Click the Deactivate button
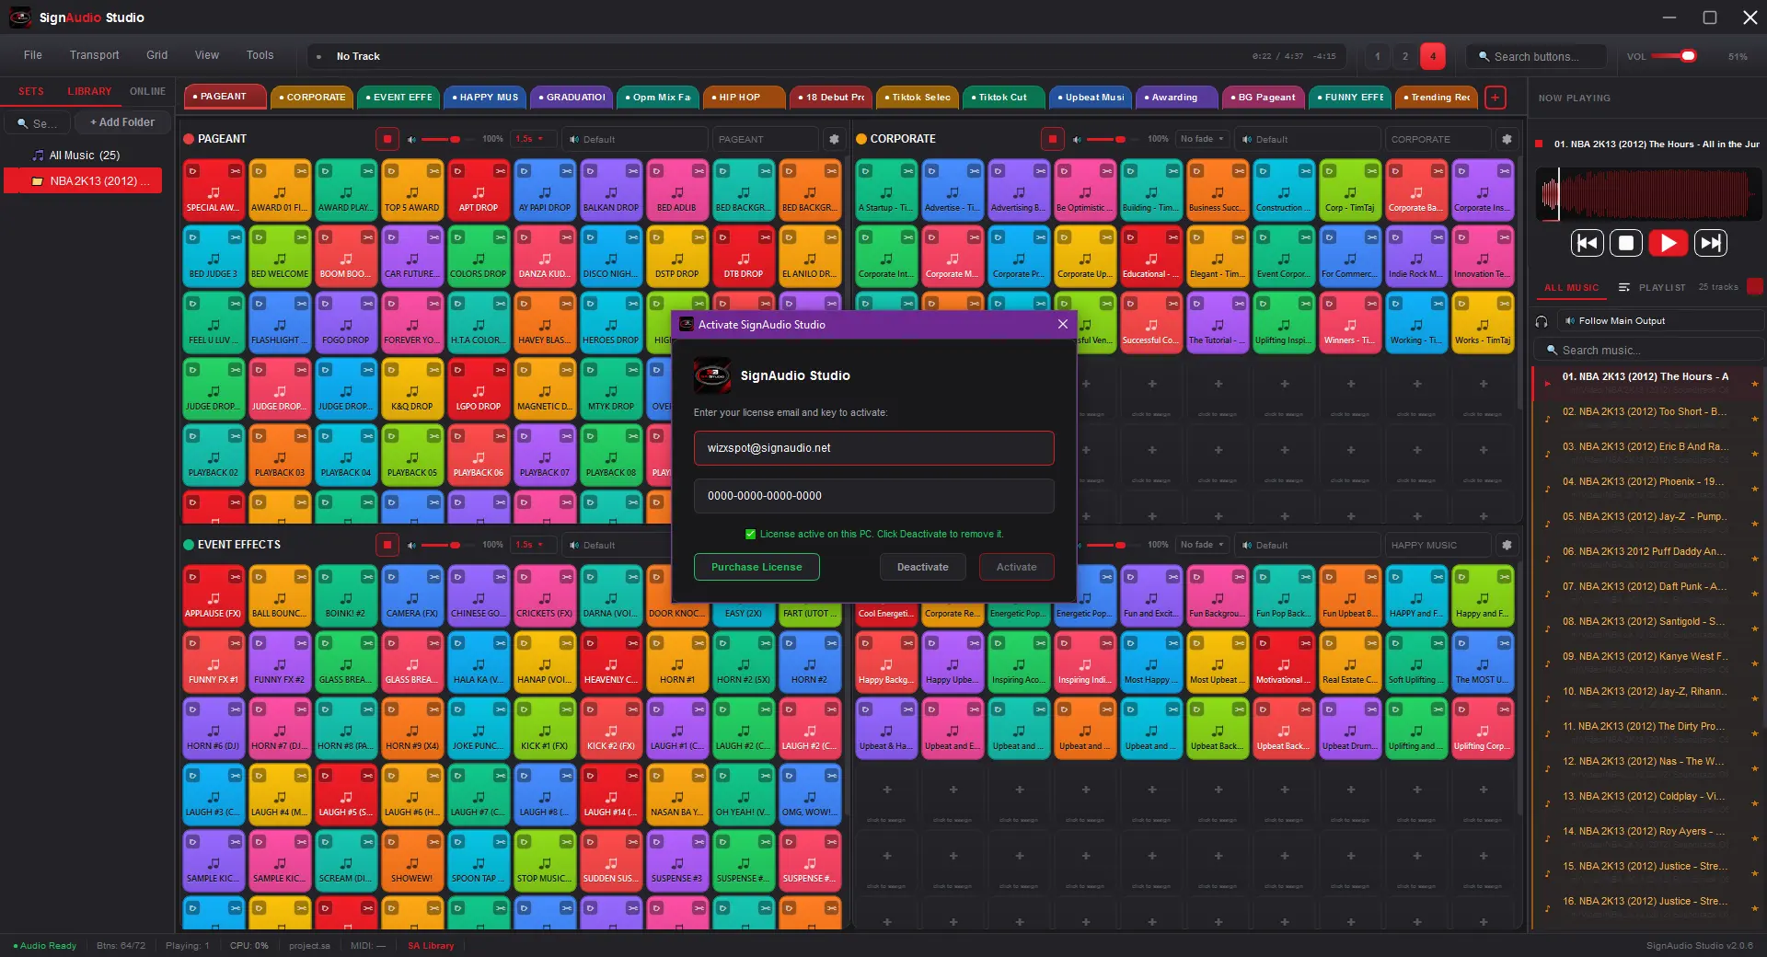Image resolution: width=1767 pixels, height=957 pixels. coord(923,567)
